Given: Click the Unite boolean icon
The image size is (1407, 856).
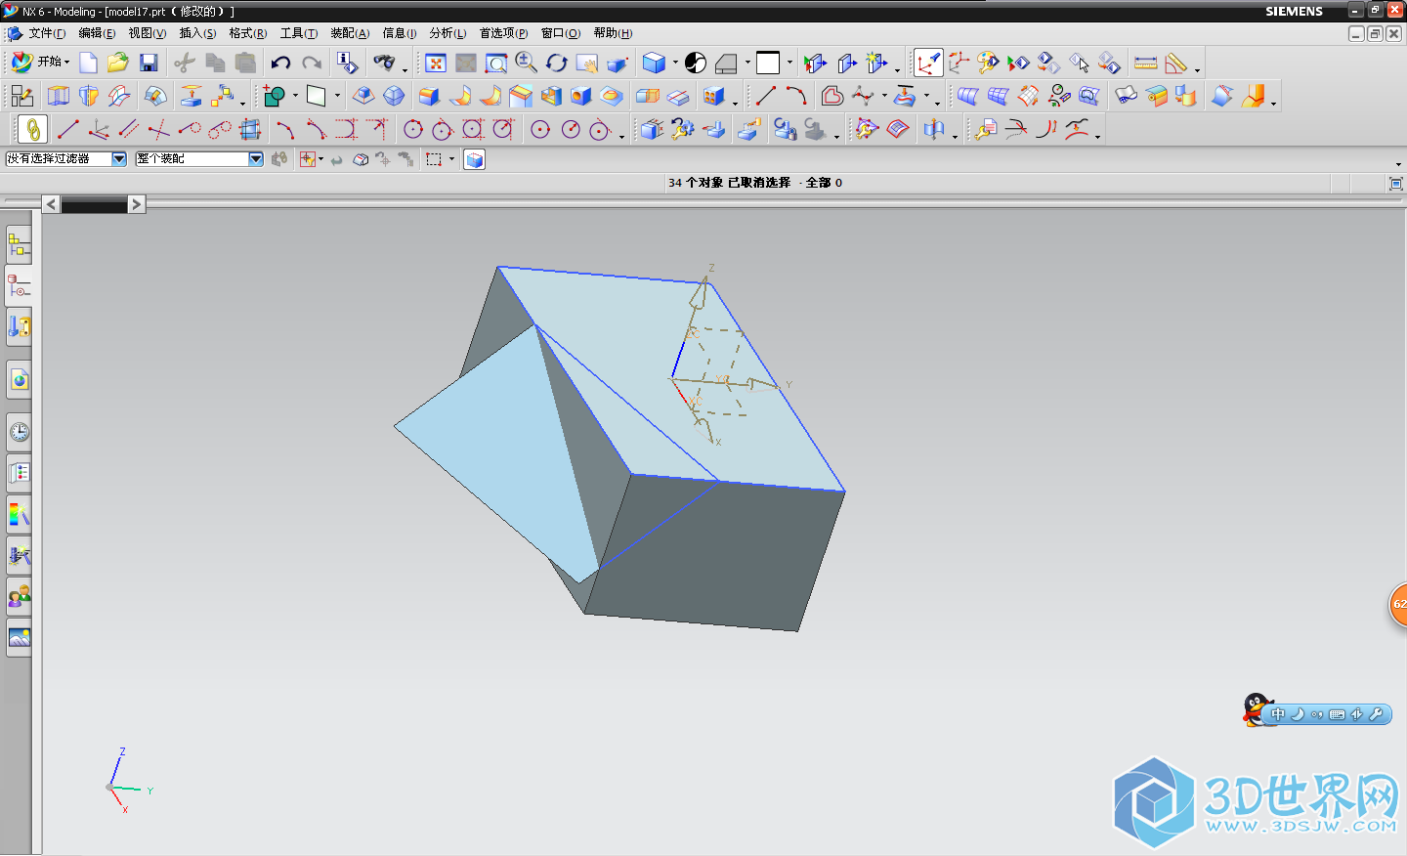Looking at the screenshot, I should pyautogui.click(x=275, y=96).
